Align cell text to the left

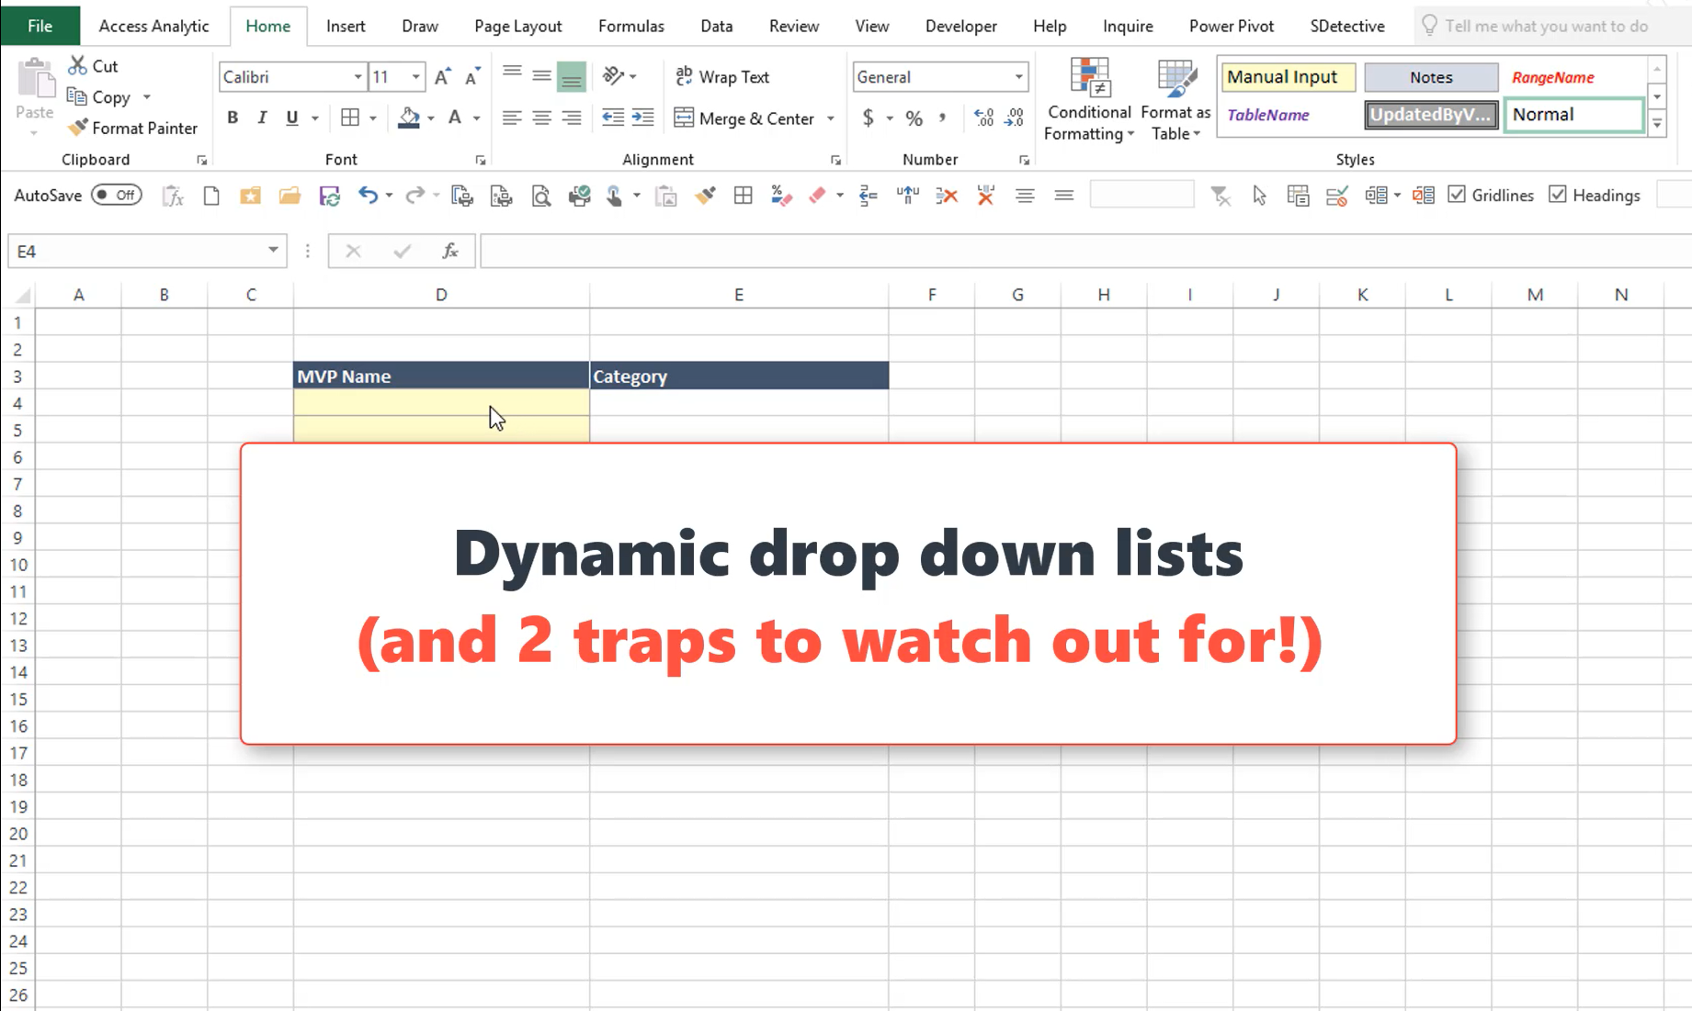pyautogui.click(x=512, y=118)
